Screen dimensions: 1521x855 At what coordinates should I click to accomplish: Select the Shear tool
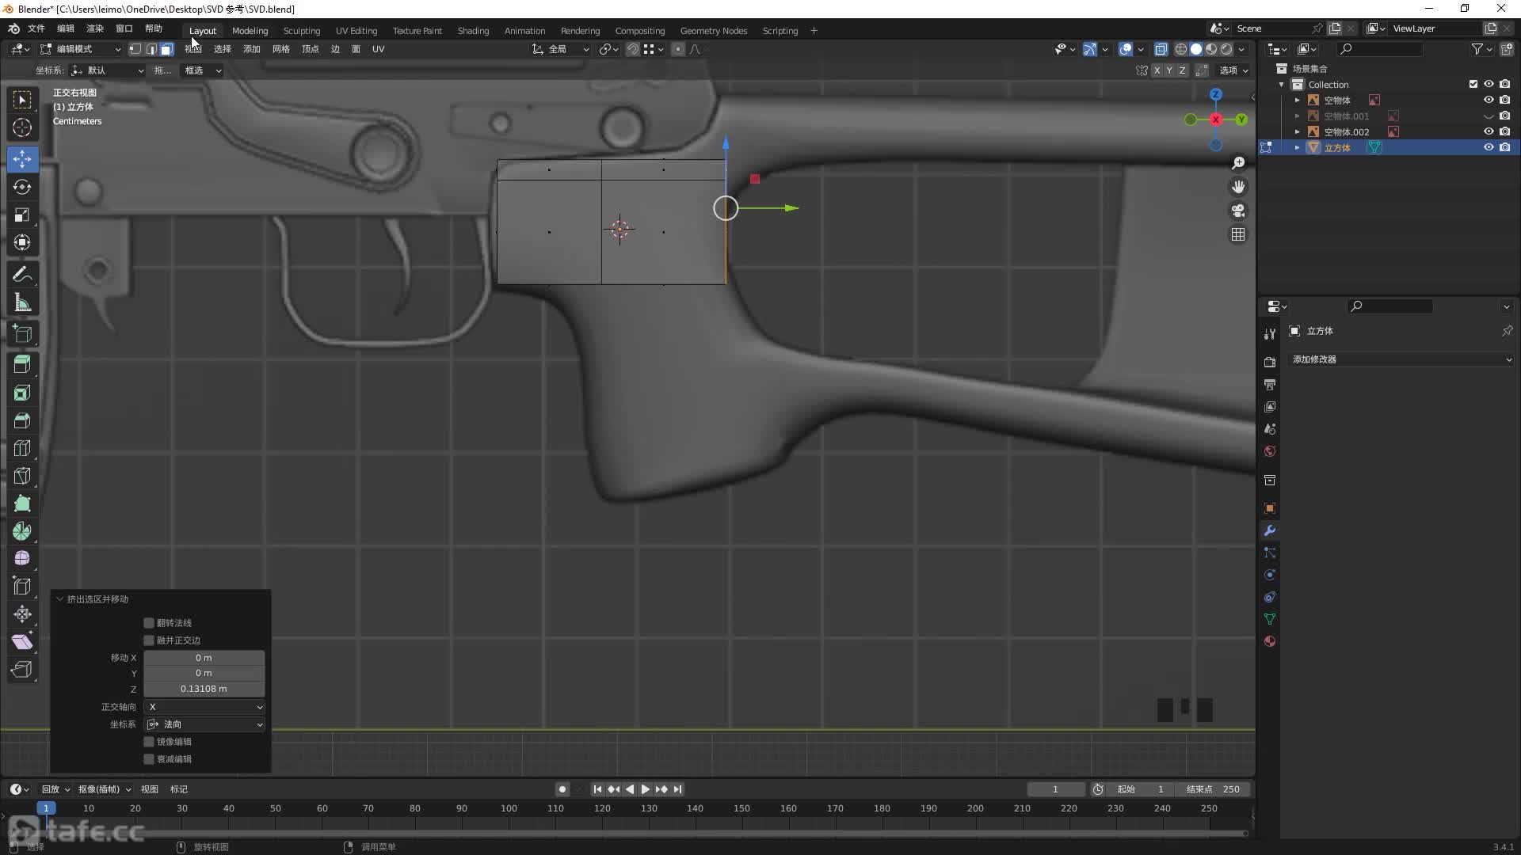pos(22,642)
